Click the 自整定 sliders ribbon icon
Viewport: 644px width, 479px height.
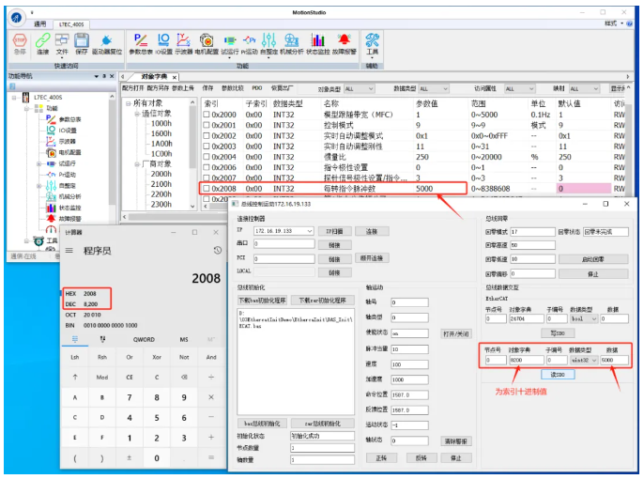[268, 44]
